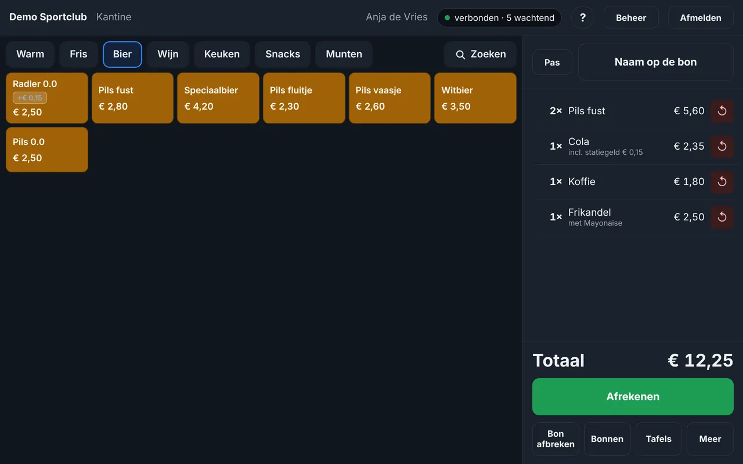Viewport: 743px width, 464px height.
Task: Click Afmelden to log out
Action: tap(701, 17)
